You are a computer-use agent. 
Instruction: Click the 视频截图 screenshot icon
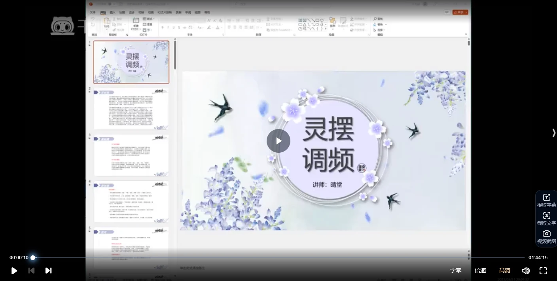coord(546,233)
